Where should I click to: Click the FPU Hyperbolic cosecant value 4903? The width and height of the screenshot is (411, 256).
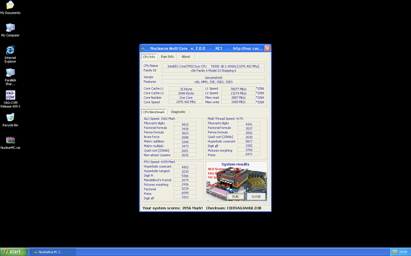(185, 167)
